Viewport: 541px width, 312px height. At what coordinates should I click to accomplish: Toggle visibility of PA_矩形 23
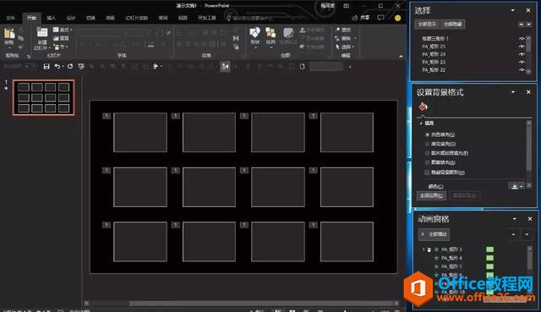[x=522, y=62]
